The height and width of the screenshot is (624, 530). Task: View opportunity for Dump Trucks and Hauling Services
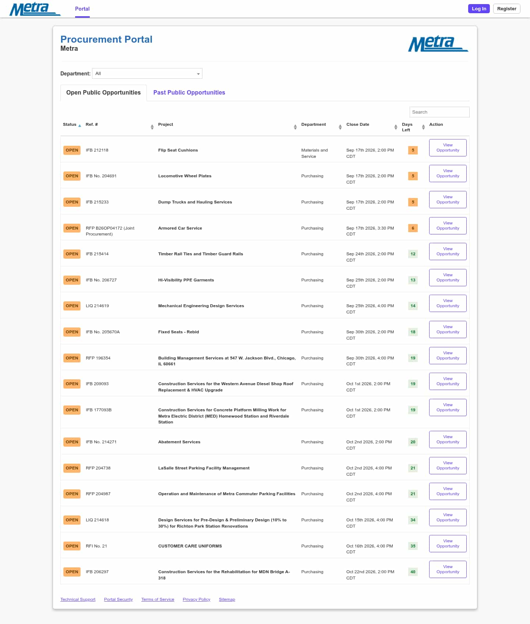click(448, 199)
